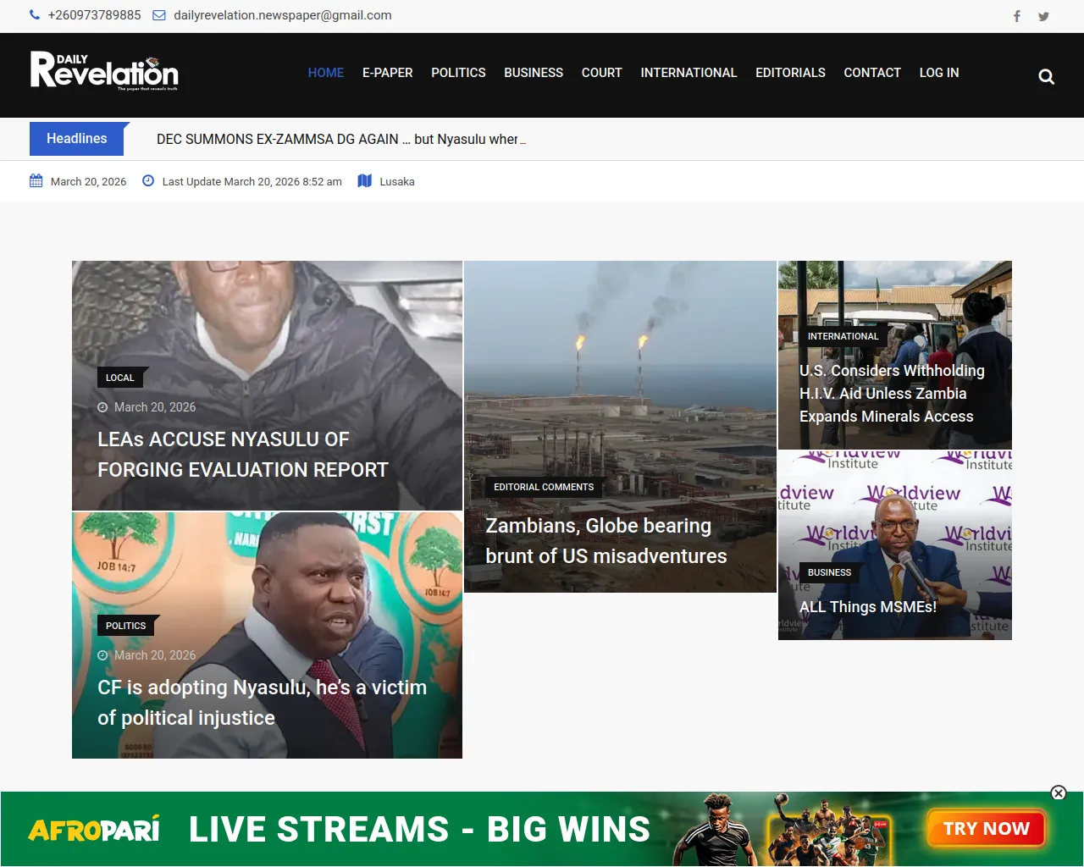Open the Twitter icon in top bar
This screenshot has width=1084, height=867.
(1043, 16)
